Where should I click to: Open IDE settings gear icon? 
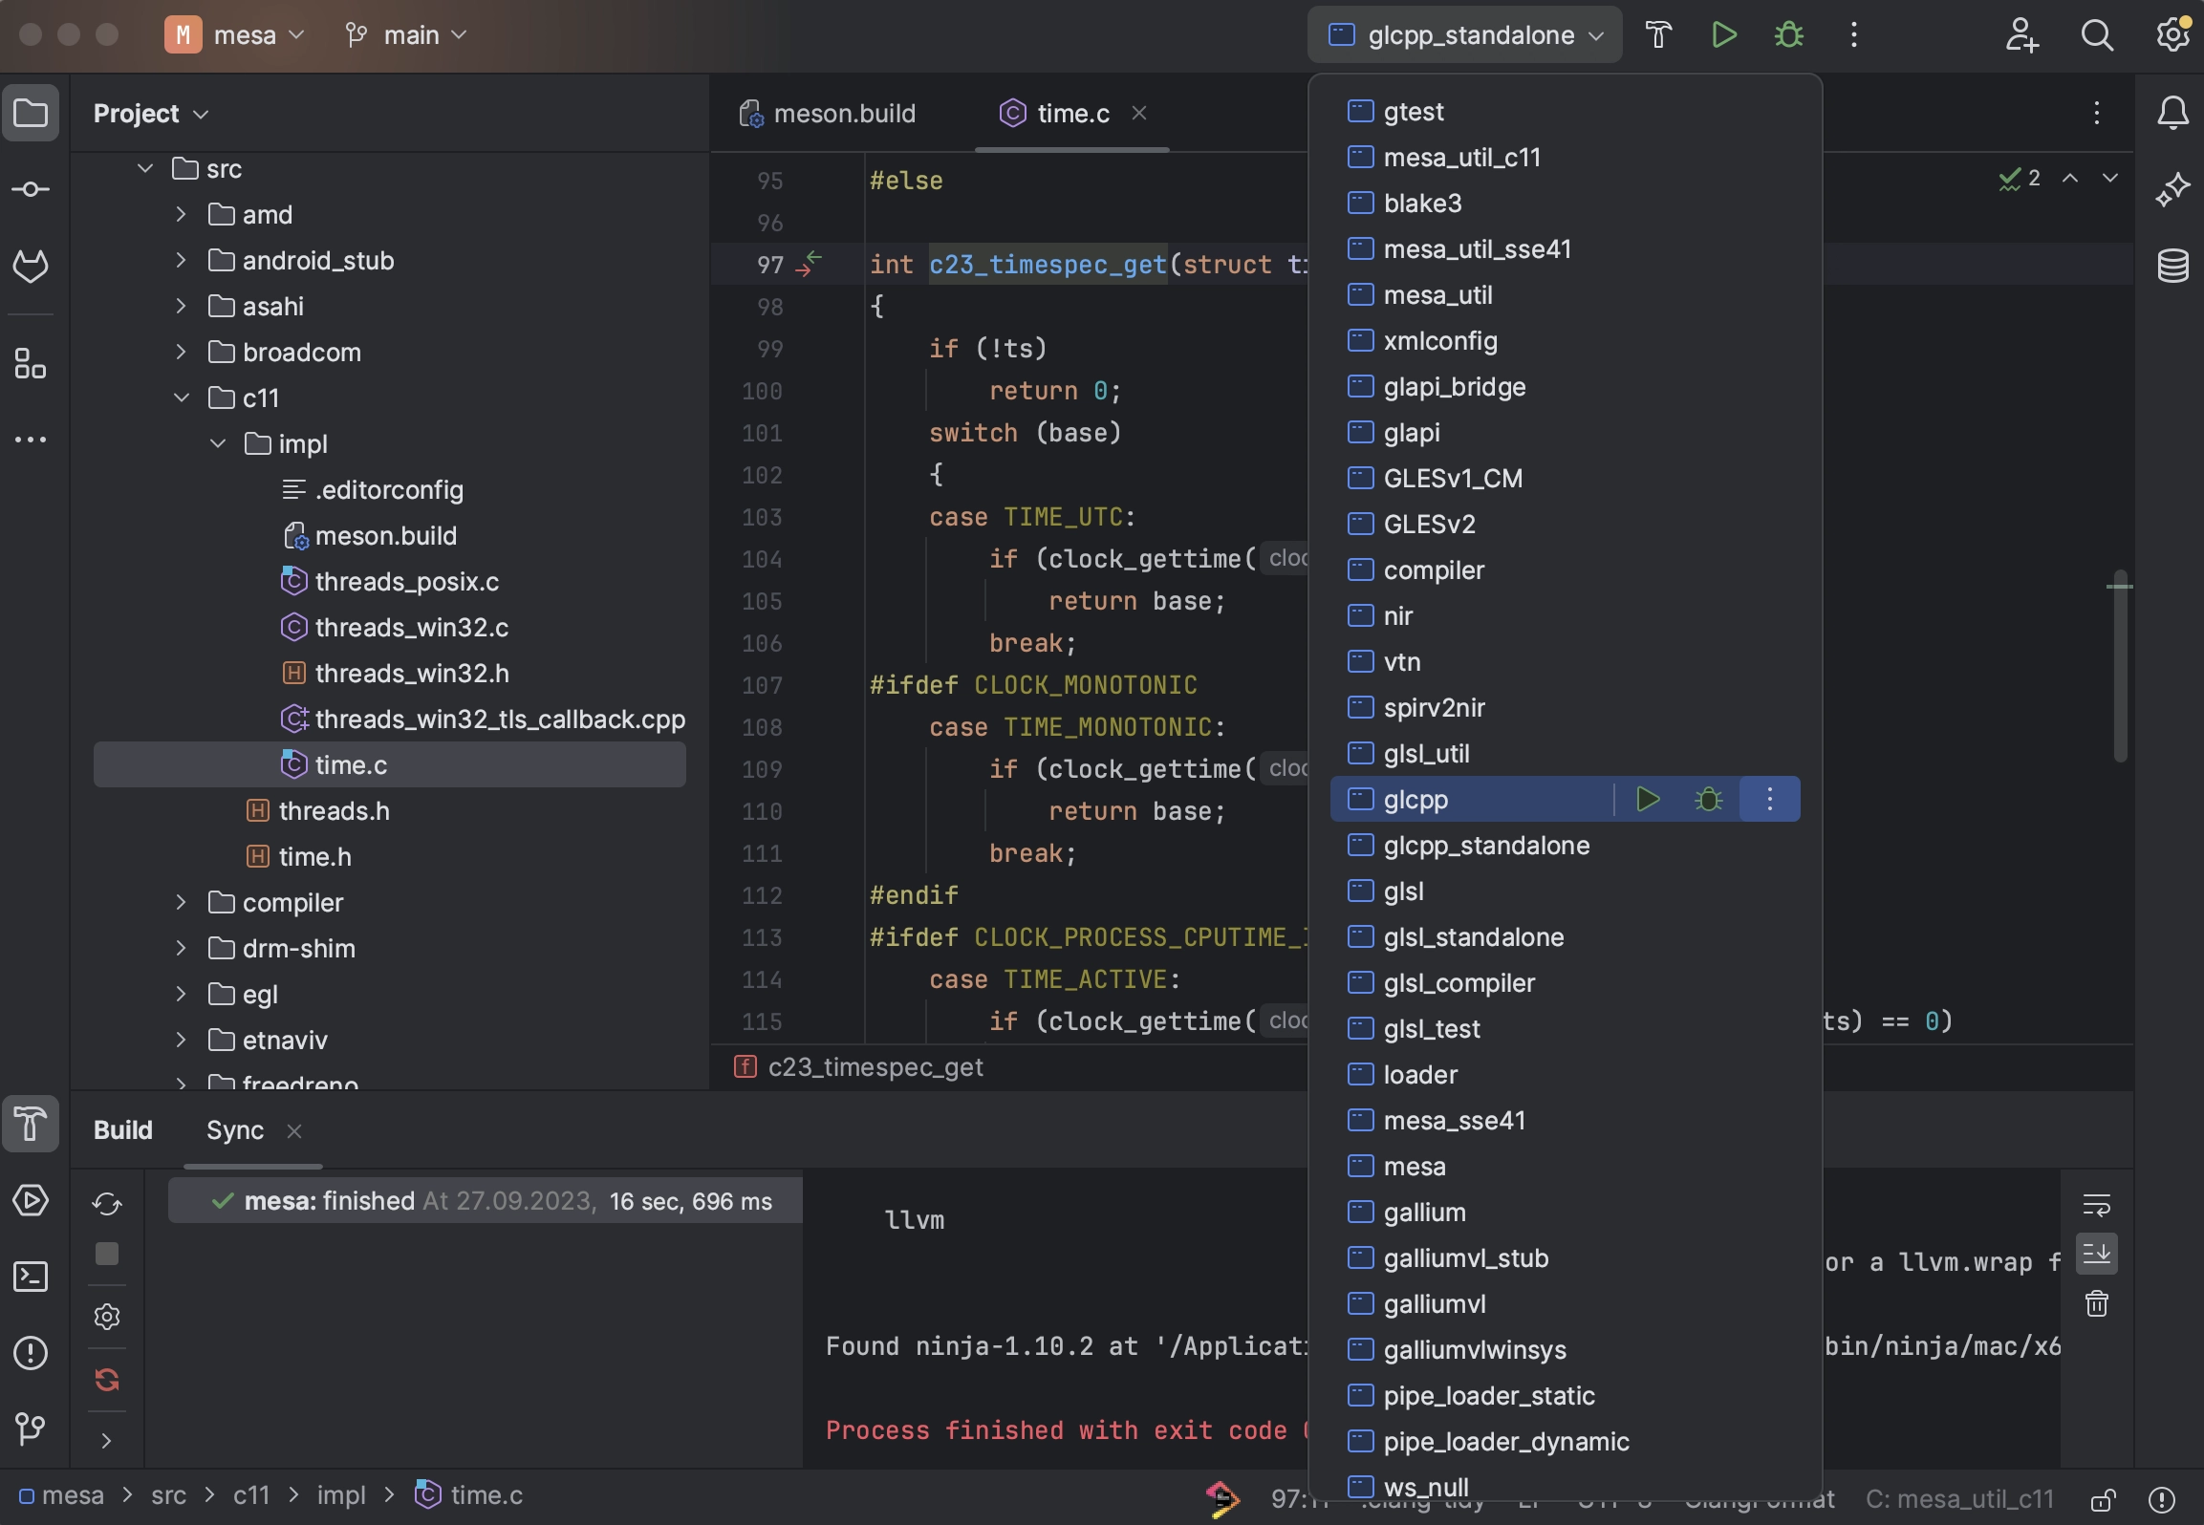(2173, 35)
